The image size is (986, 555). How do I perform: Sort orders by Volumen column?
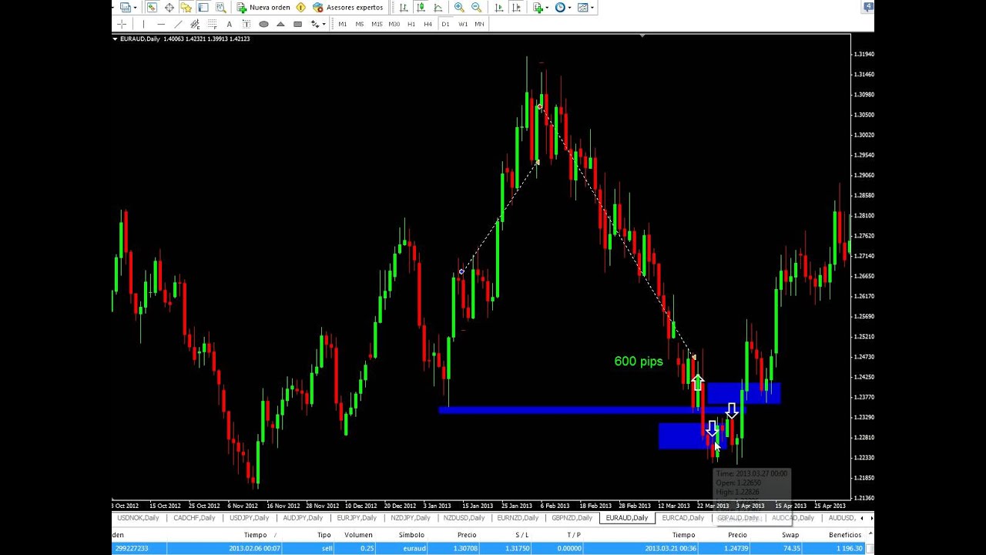click(x=358, y=535)
